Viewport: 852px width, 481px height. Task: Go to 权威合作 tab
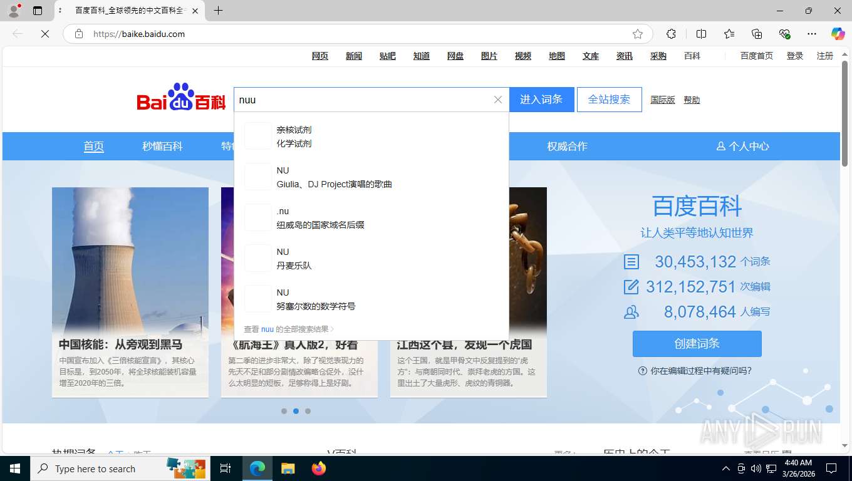(x=567, y=146)
